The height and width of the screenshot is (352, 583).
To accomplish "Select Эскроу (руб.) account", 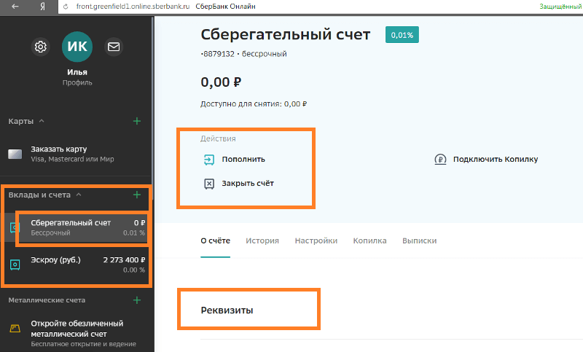I will pos(77,265).
